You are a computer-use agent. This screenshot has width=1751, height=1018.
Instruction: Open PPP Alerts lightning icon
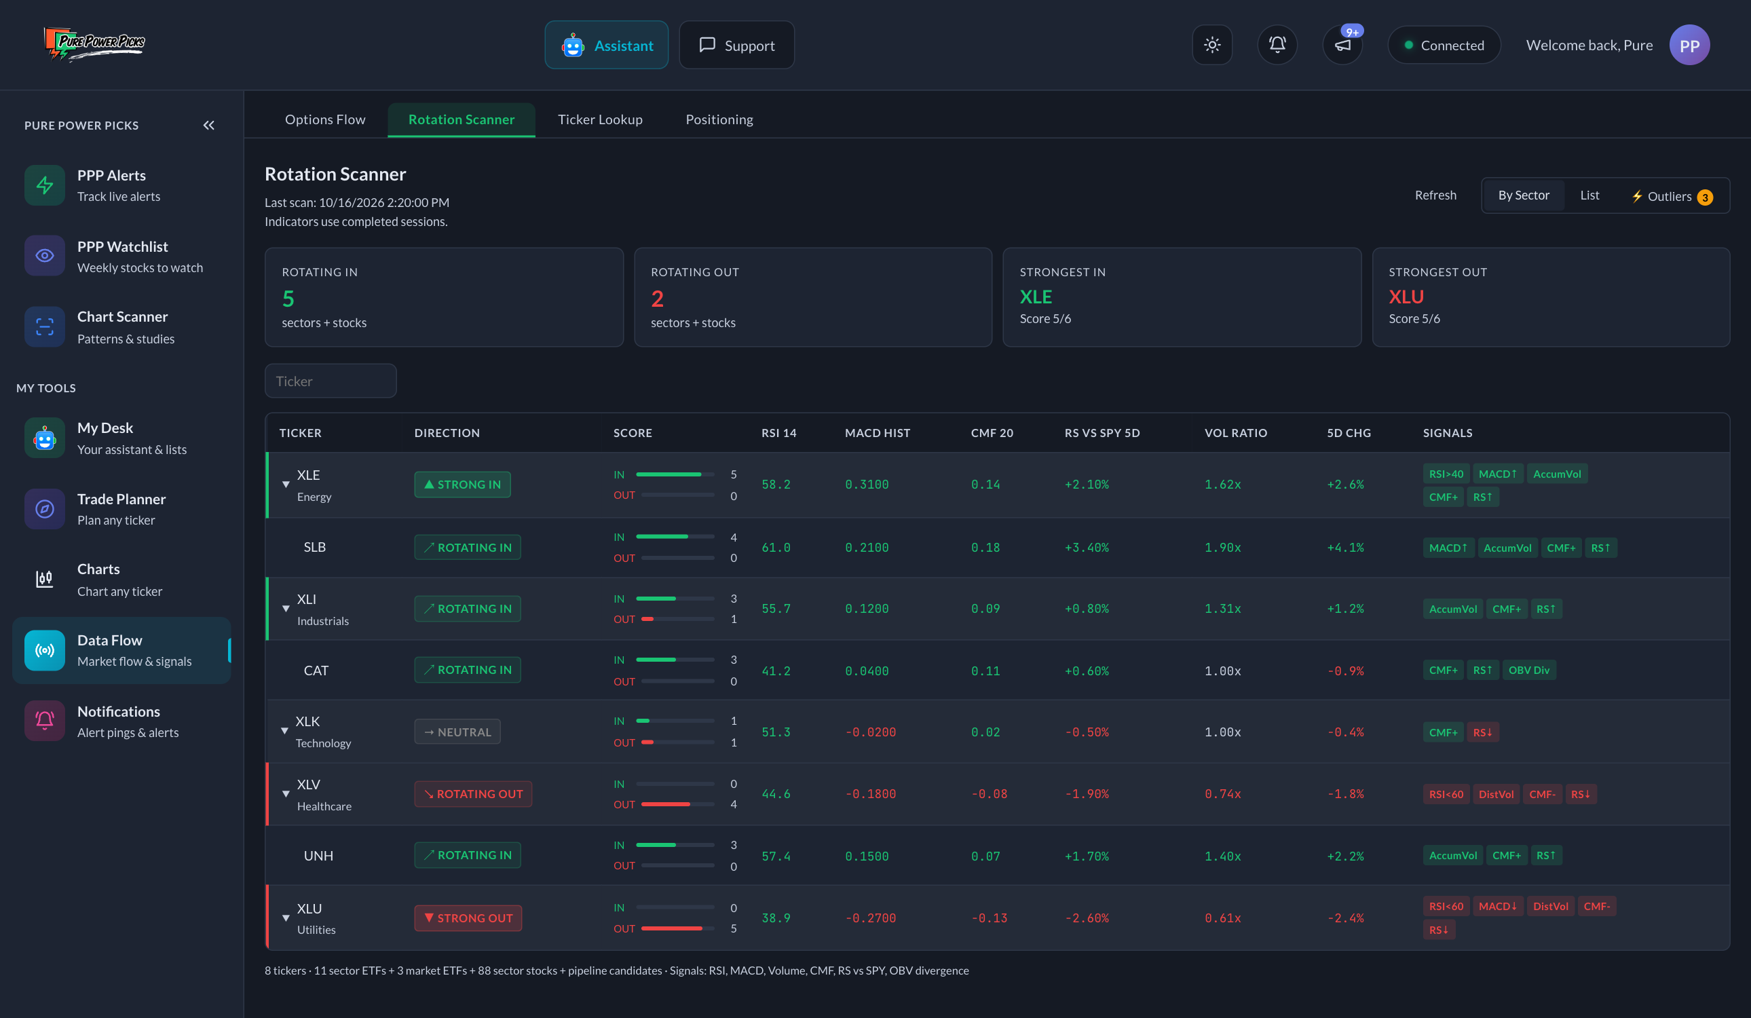tap(45, 185)
